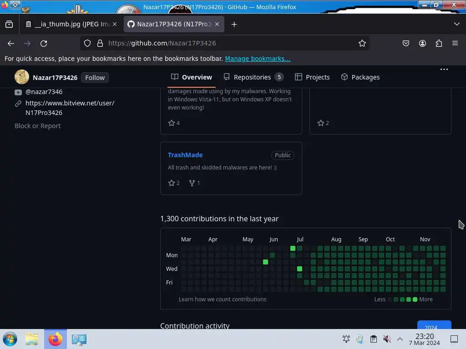Open the extensions puzzle icon

(439, 43)
